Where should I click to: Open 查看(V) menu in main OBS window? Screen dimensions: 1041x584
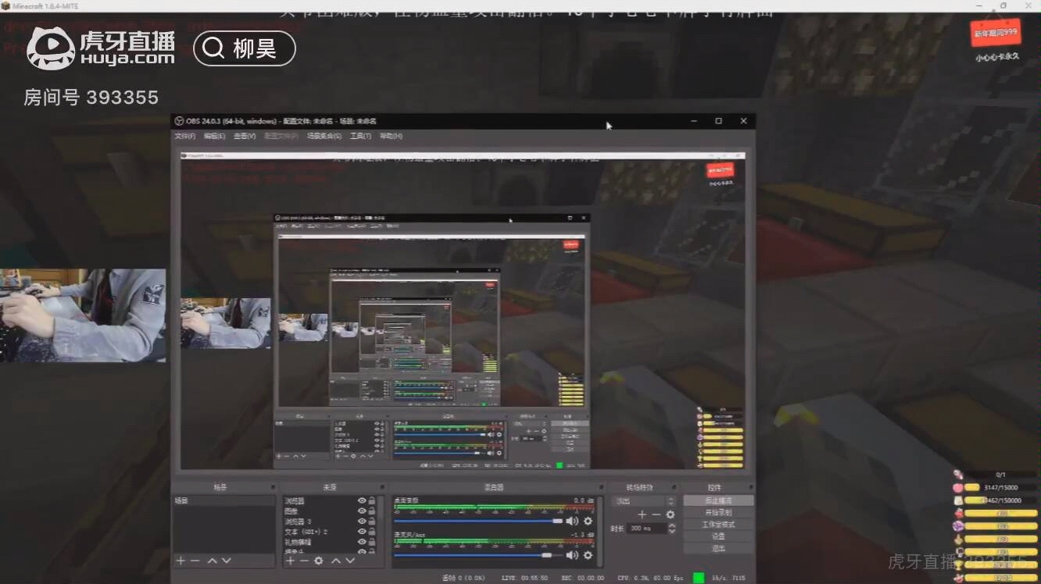245,136
